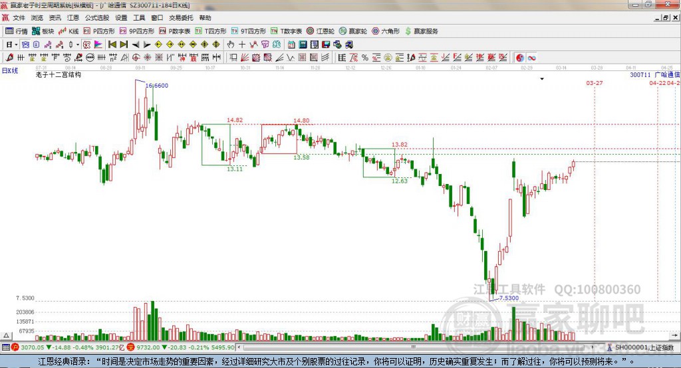Click the 深 index indicator icon

point(131,347)
